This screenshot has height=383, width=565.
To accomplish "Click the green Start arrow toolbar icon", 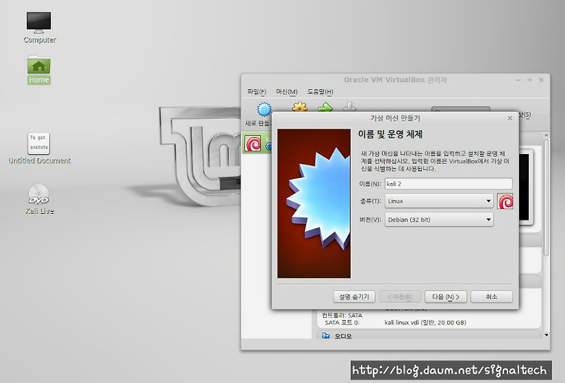I will [326, 107].
